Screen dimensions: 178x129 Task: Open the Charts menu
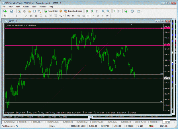(x=26, y=7)
